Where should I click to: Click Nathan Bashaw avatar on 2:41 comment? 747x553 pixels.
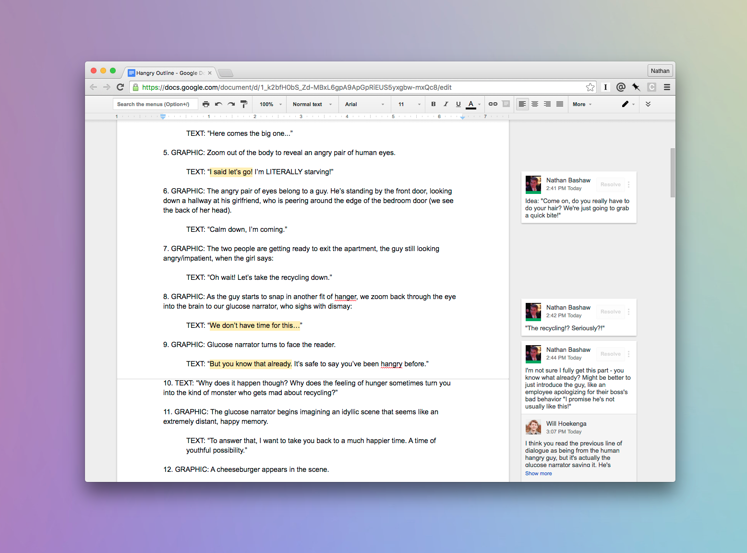(x=533, y=184)
